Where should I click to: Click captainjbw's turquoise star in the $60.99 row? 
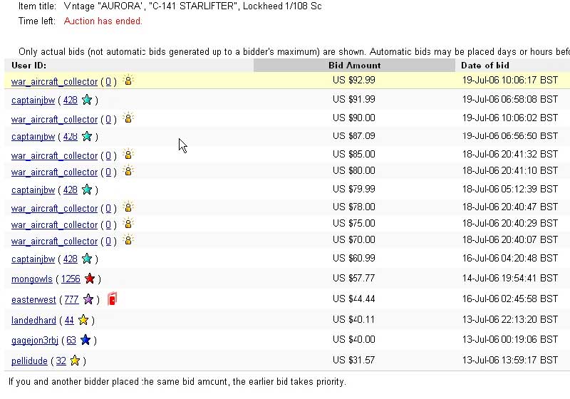[87, 259]
